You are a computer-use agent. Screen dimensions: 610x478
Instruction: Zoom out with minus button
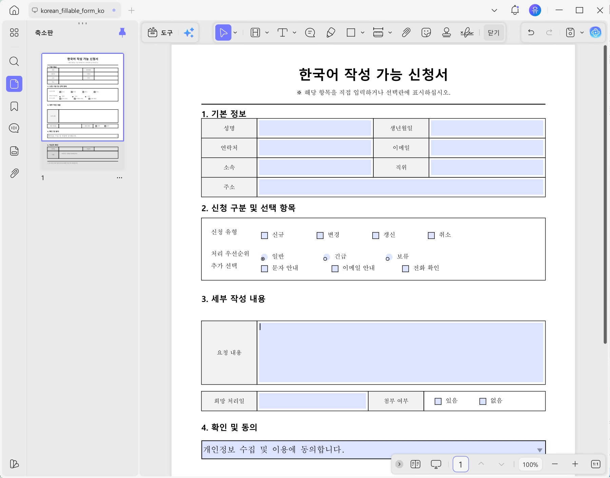pyautogui.click(x=555, y=464)
